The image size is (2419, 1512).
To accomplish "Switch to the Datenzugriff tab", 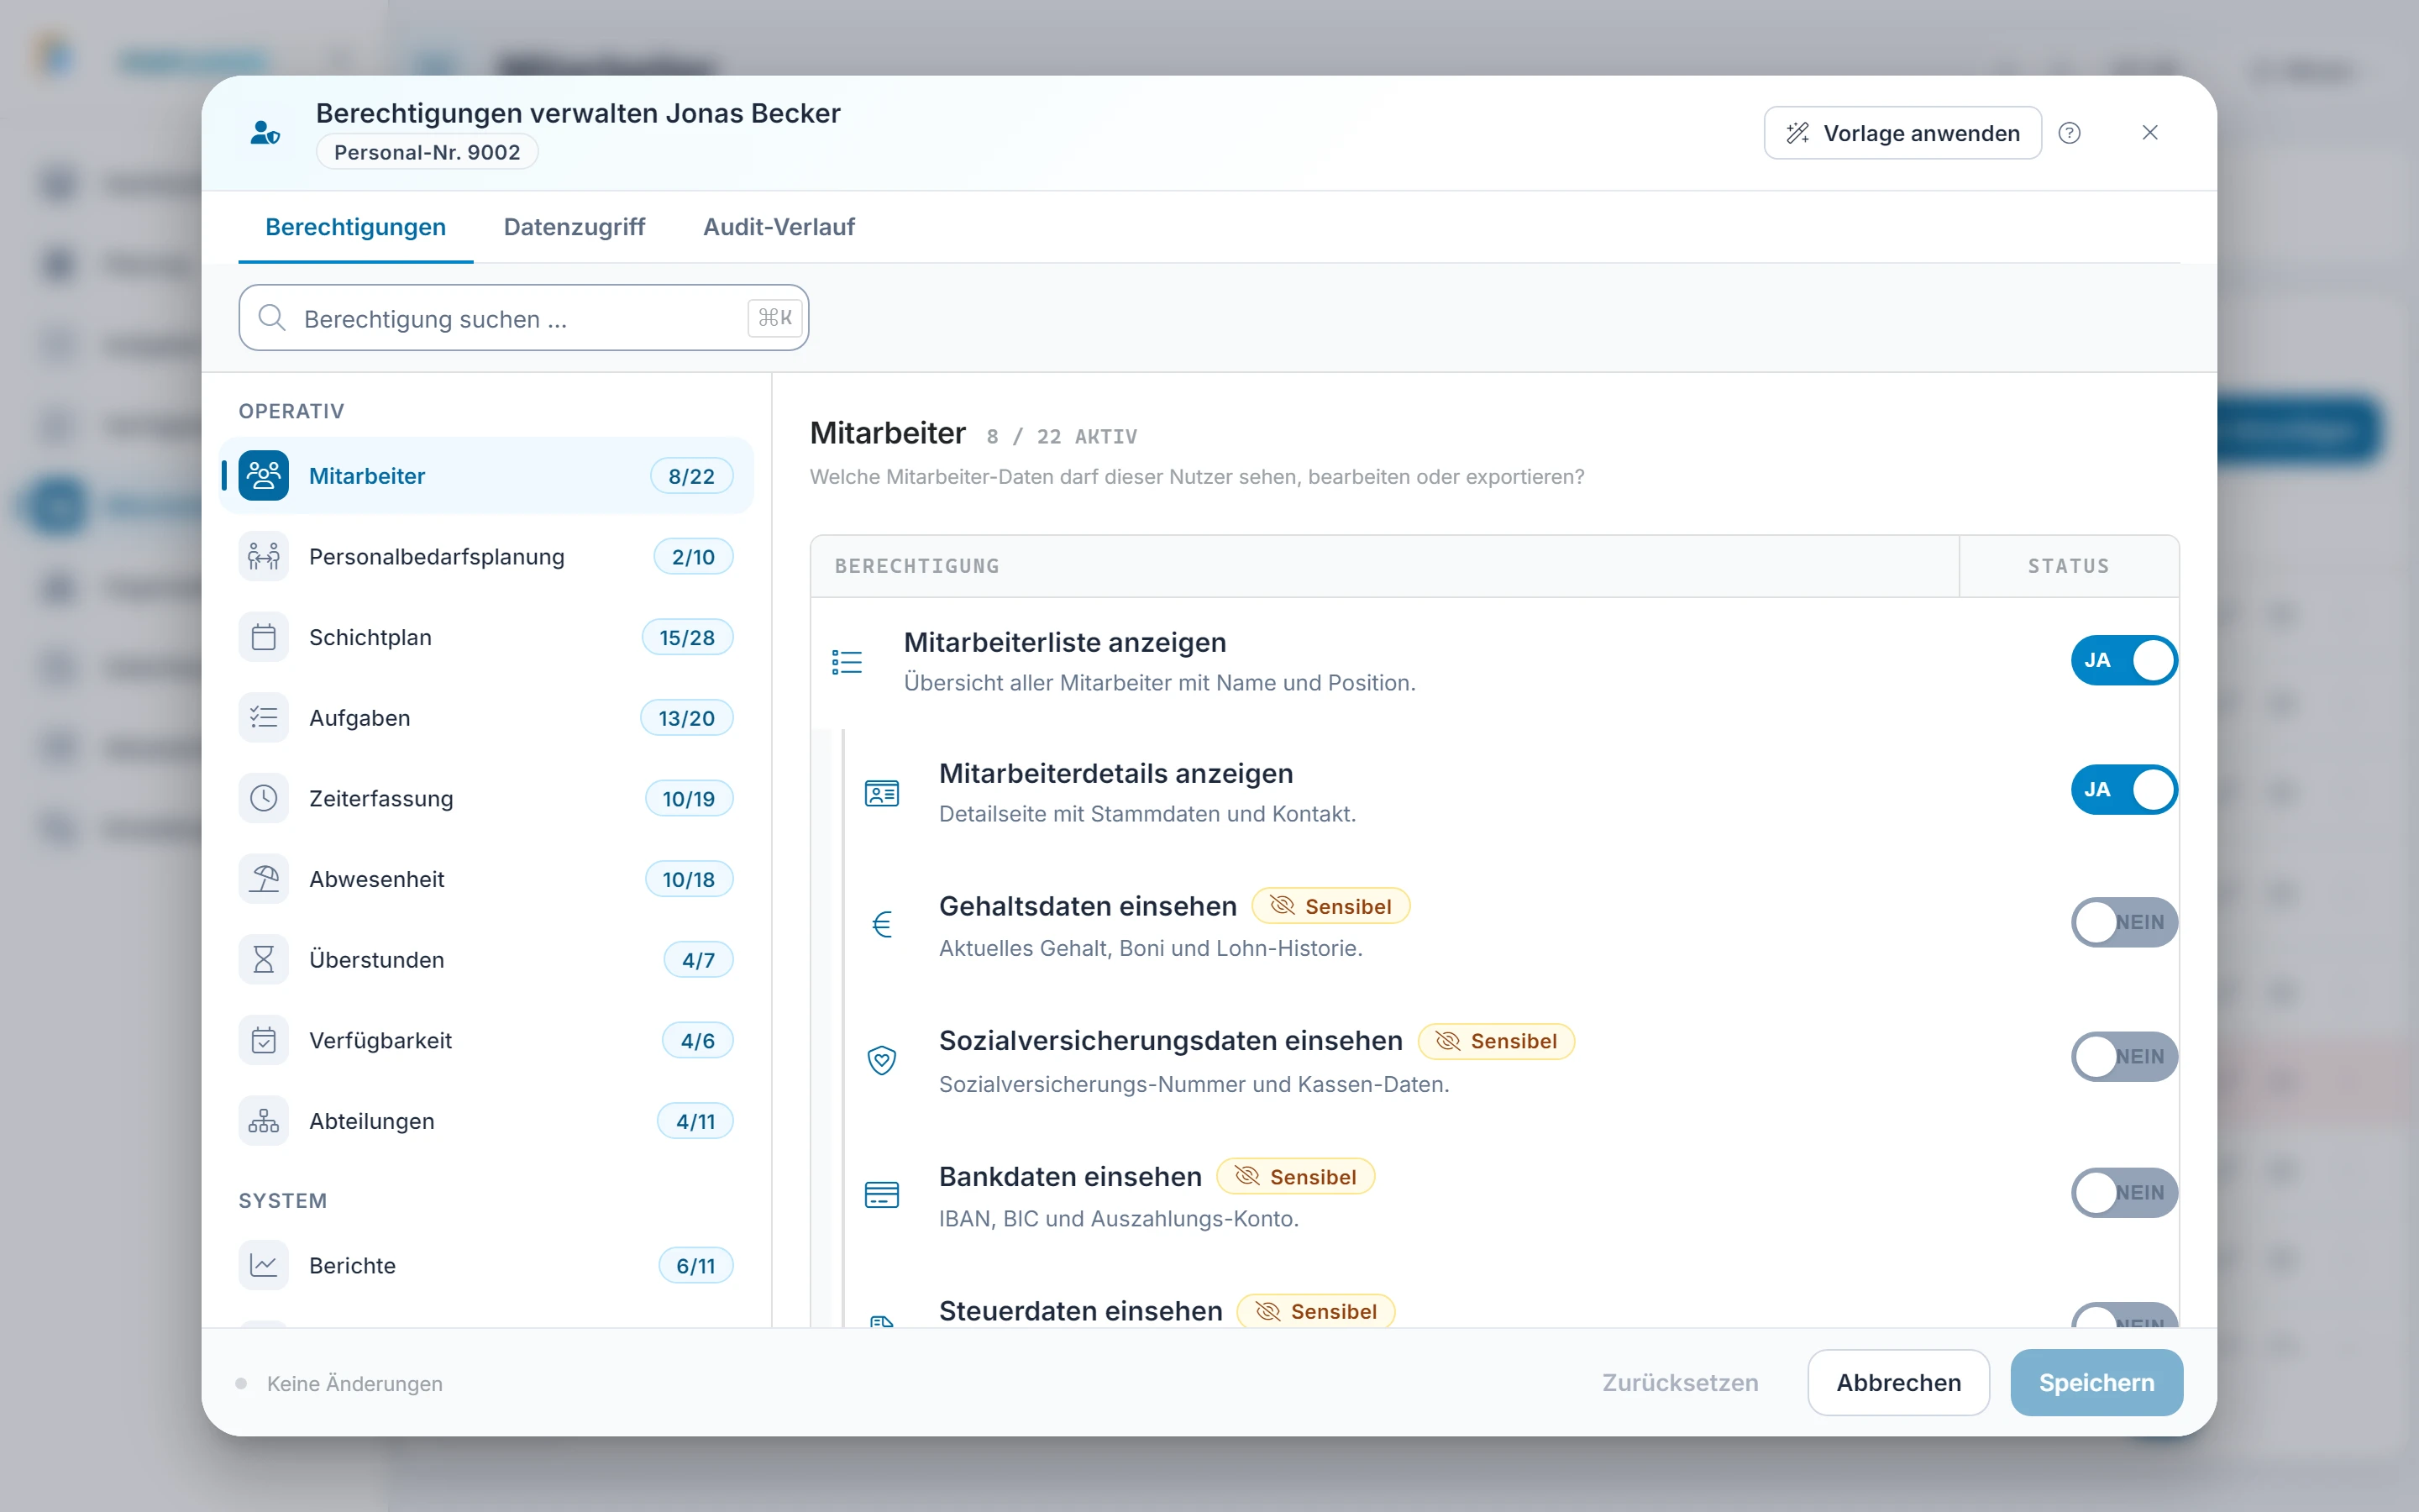I will (x=575, y=227).
